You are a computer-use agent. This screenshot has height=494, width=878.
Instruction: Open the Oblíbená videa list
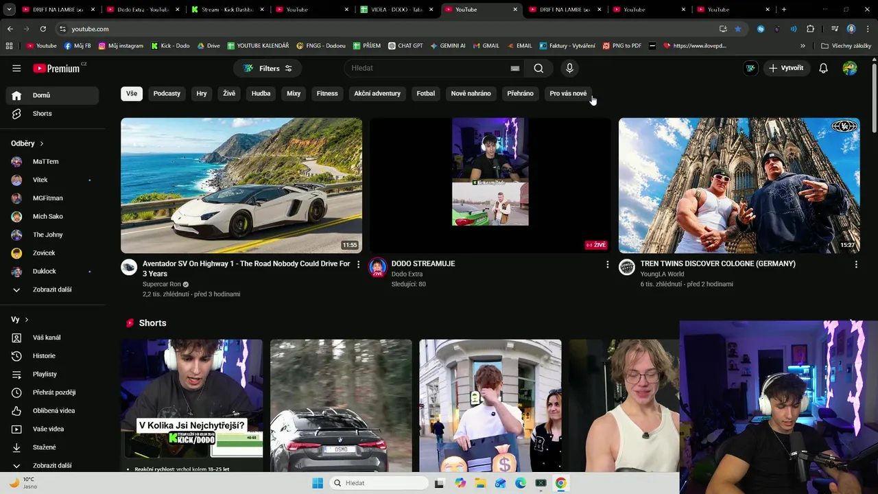coord(52,410)
